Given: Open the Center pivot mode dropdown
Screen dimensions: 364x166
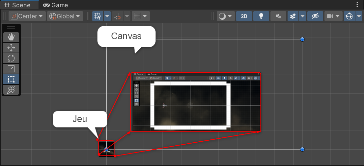Looking at the screenshot, I should (x=27, y=16).
